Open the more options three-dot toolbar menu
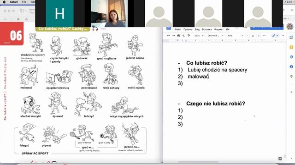The height and width of the screenshot is (165, 295). (x=264, y=36)
